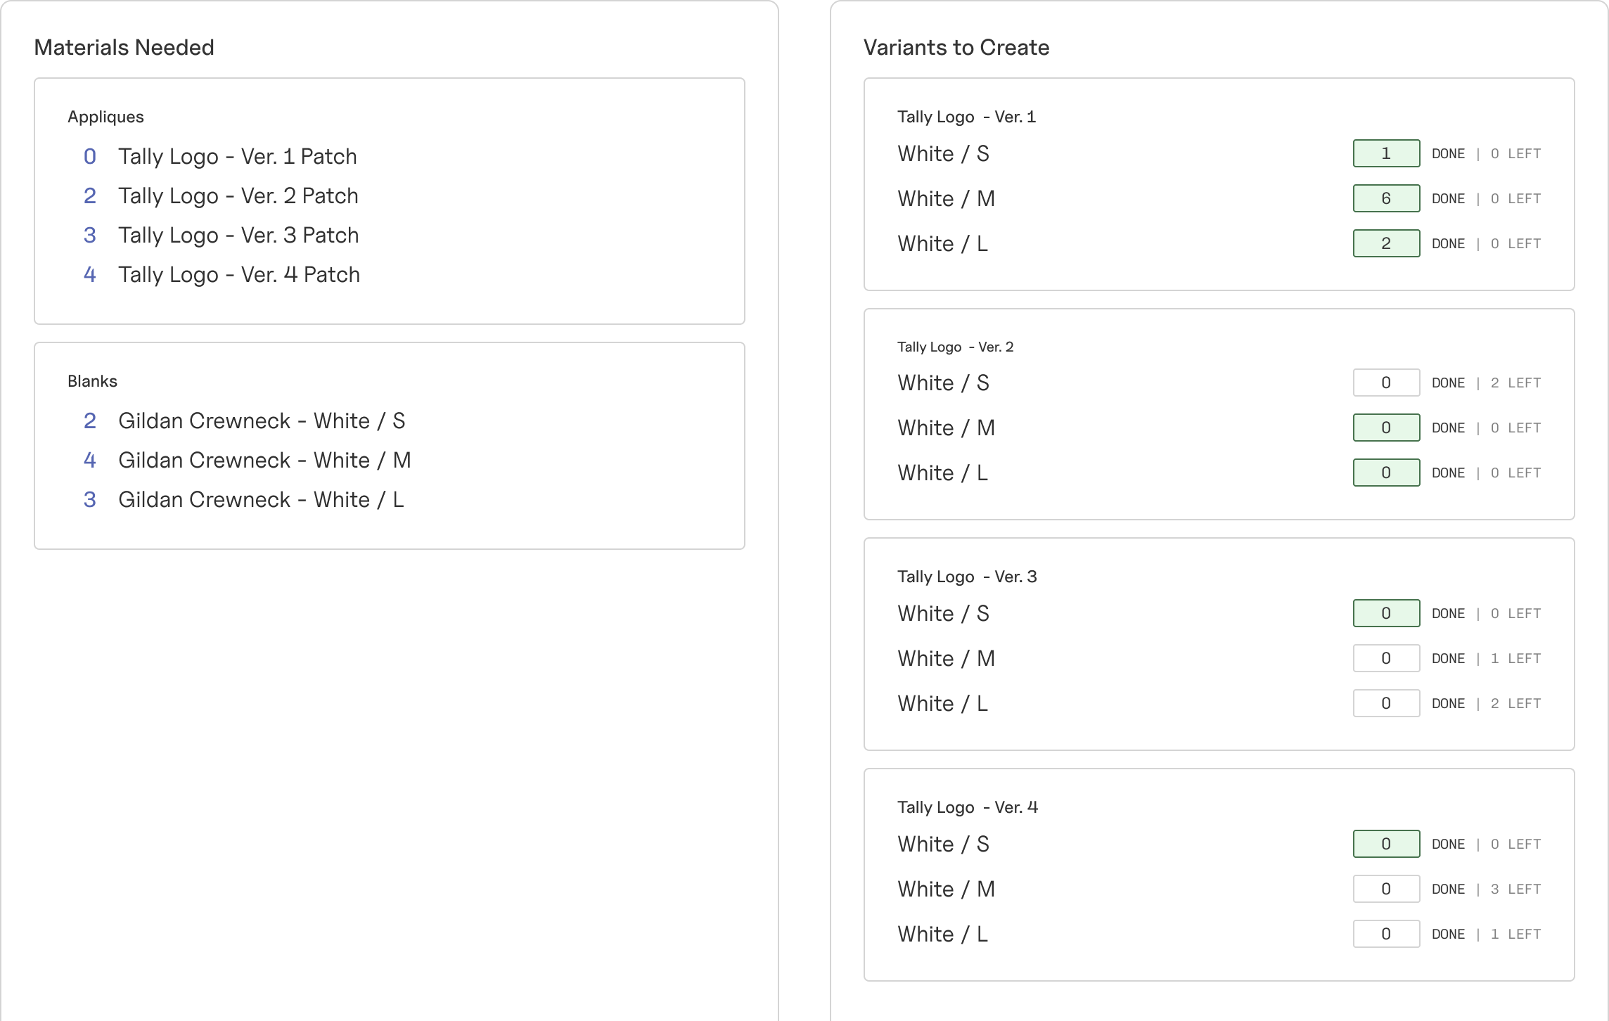Click the Ver. 1 White / S done input
This screenshot has height=1021, width=1609.
tap(1386, 154)
